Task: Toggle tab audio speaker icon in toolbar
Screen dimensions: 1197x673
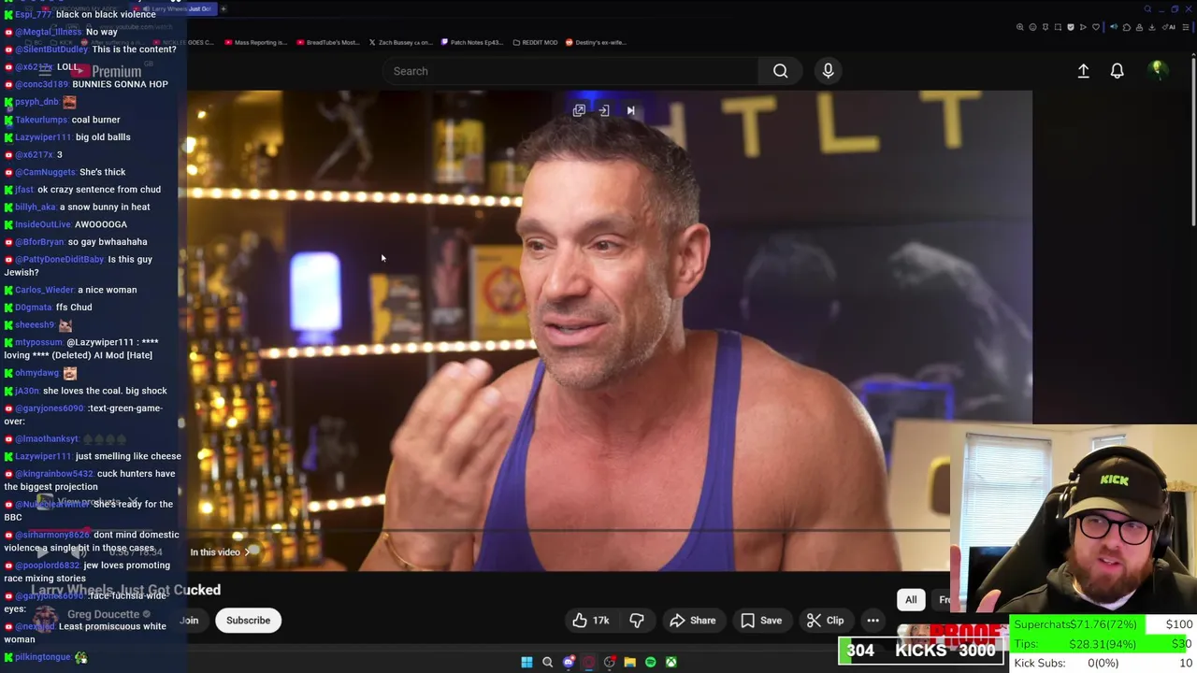Action: [1114, 27]
